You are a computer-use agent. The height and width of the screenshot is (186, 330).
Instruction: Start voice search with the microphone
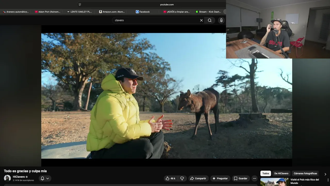point(221,20)
